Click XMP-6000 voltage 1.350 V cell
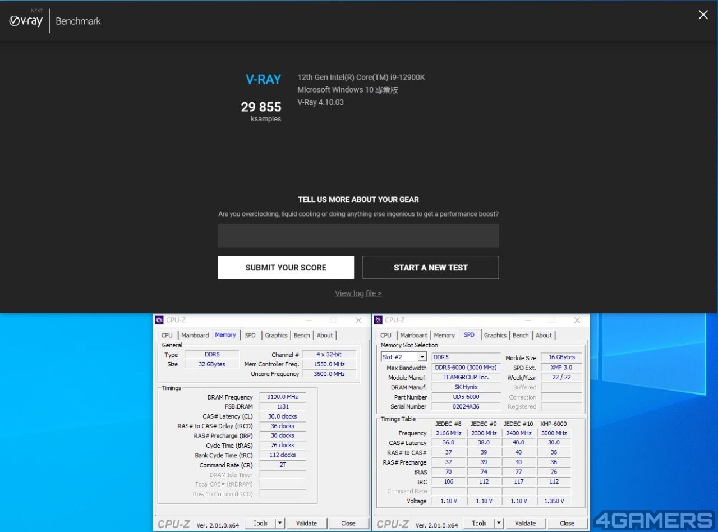The height and width of the screenshot is (532, 718). tap(554, 501)
